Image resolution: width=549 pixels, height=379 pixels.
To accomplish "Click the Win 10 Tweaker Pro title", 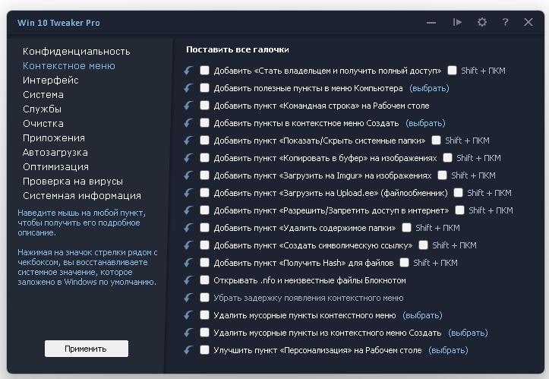I will click(x=58, y=23).
